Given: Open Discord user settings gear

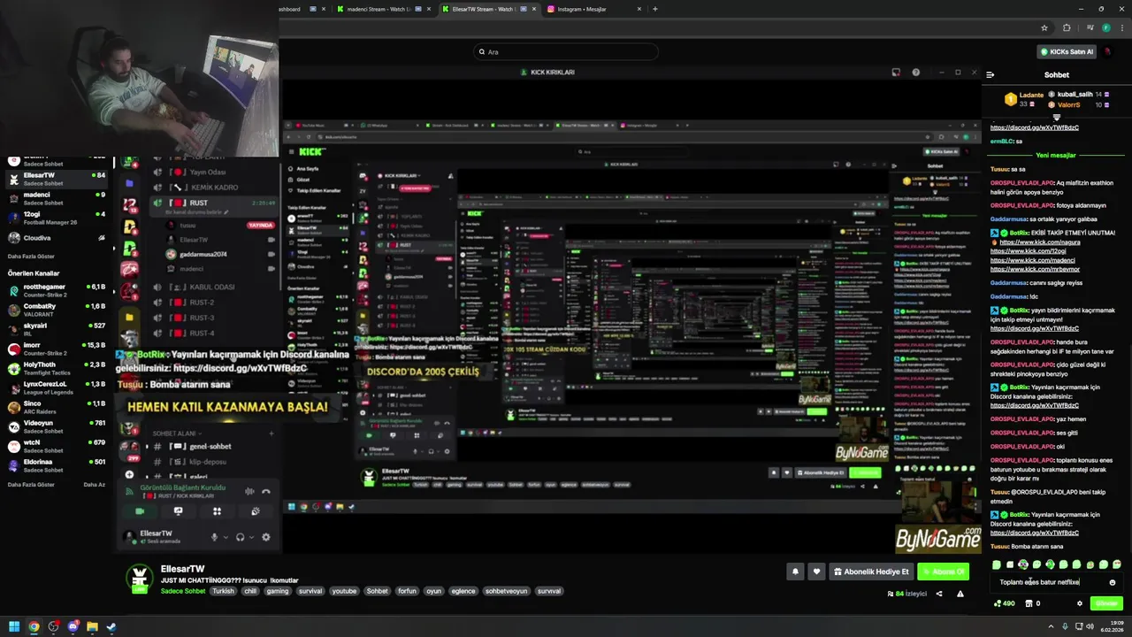Looking at the screenshot, I should pos(265,537).
